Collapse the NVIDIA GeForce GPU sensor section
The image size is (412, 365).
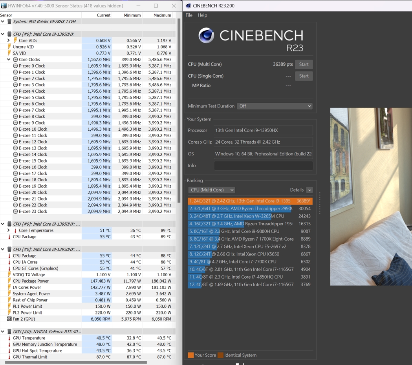3,332
